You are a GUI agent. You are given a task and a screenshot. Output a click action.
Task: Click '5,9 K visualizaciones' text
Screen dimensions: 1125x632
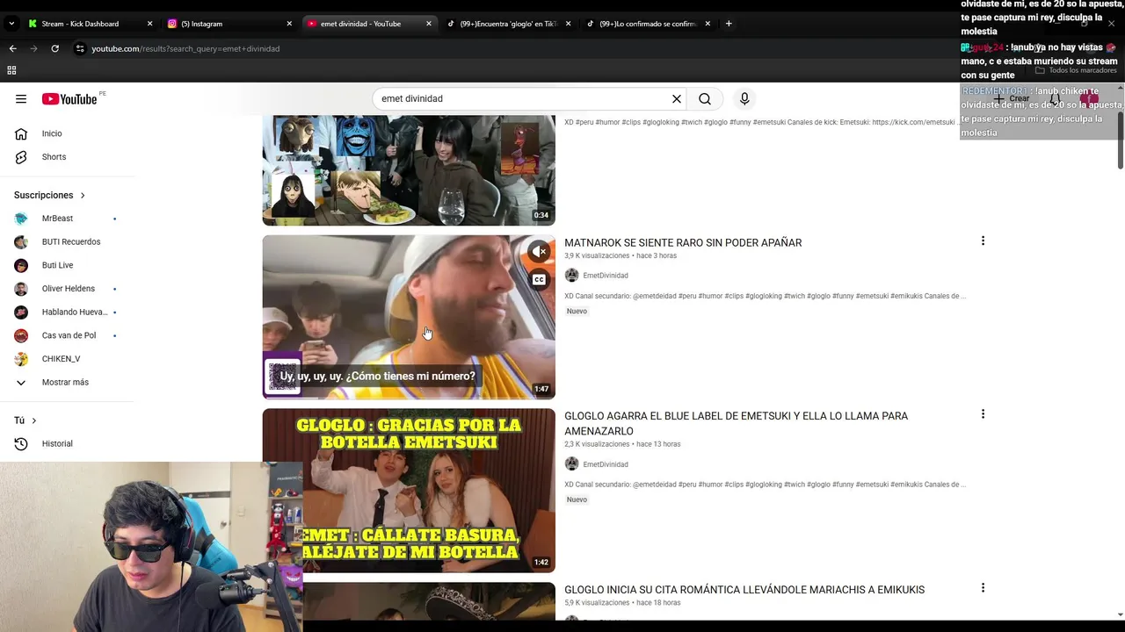[x=598, y=603]
